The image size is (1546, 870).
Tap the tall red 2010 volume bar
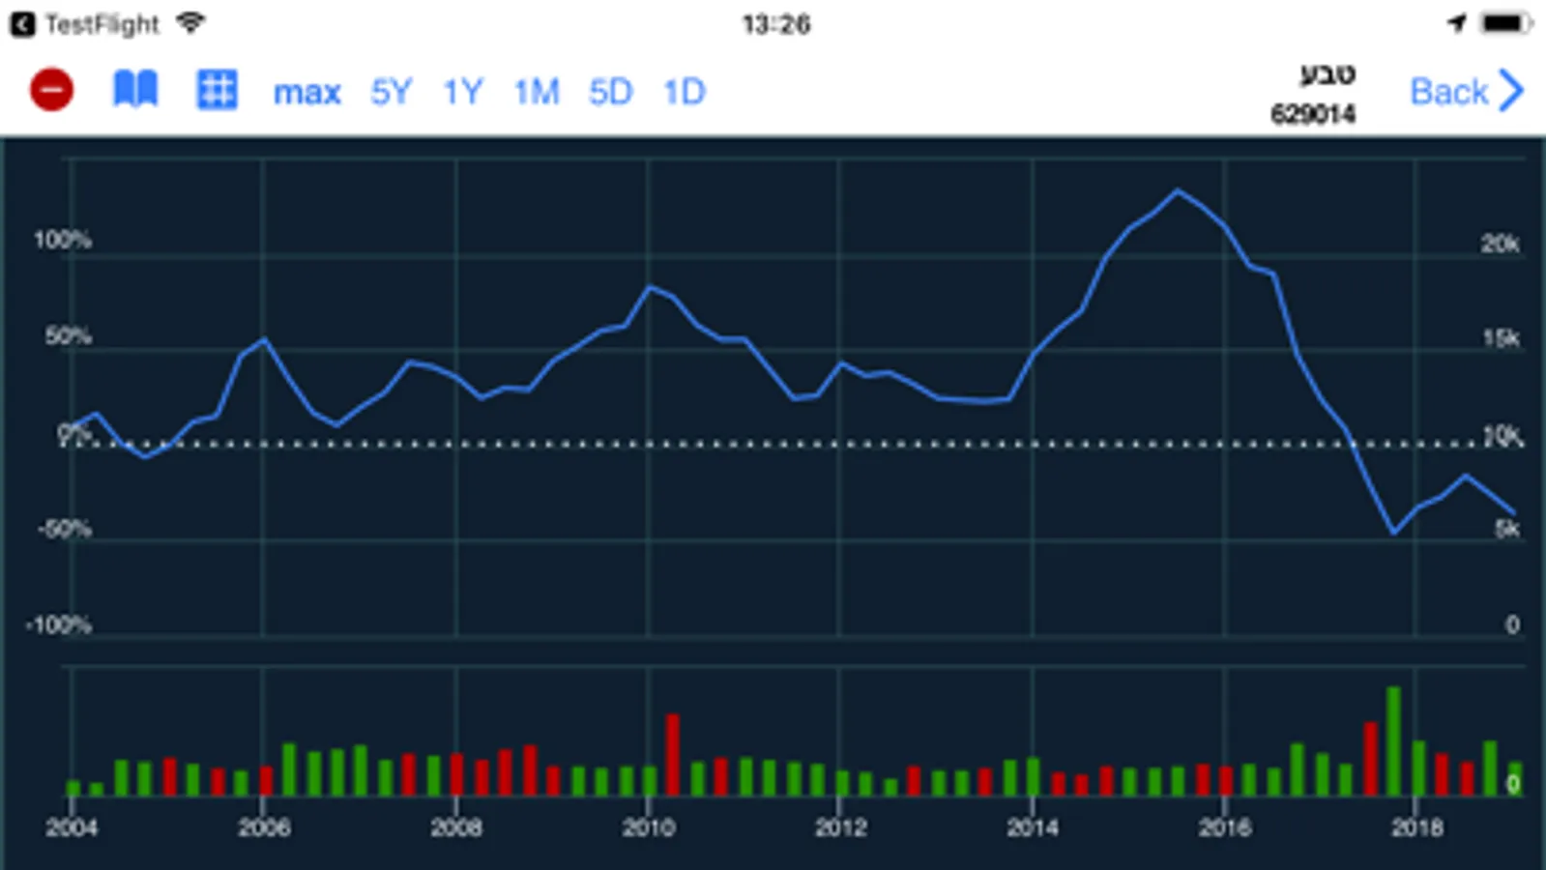click(673, 755)
